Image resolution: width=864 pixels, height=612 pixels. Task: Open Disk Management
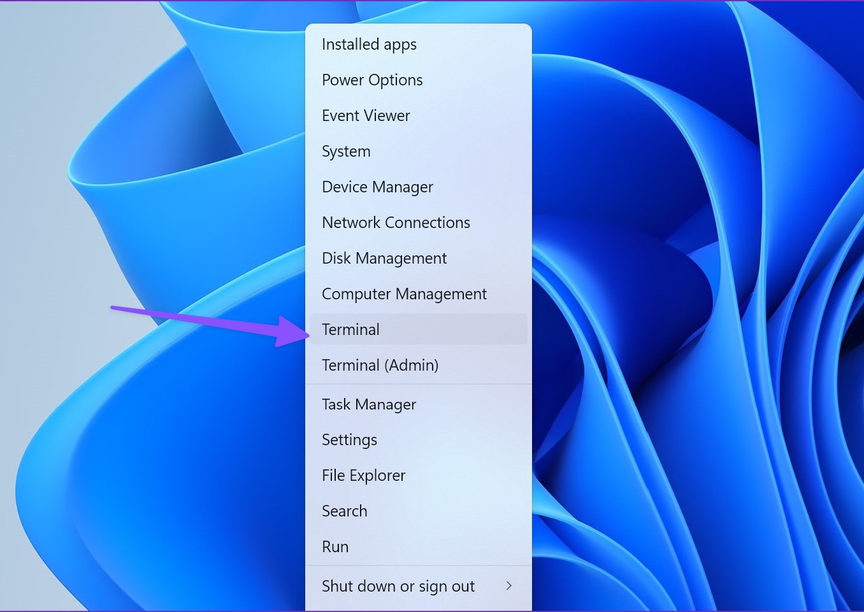tap(384, 258)
